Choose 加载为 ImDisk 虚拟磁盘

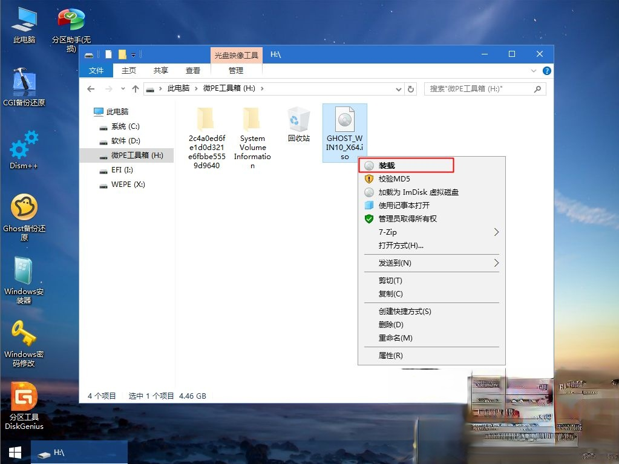click(x=431, y=192)
